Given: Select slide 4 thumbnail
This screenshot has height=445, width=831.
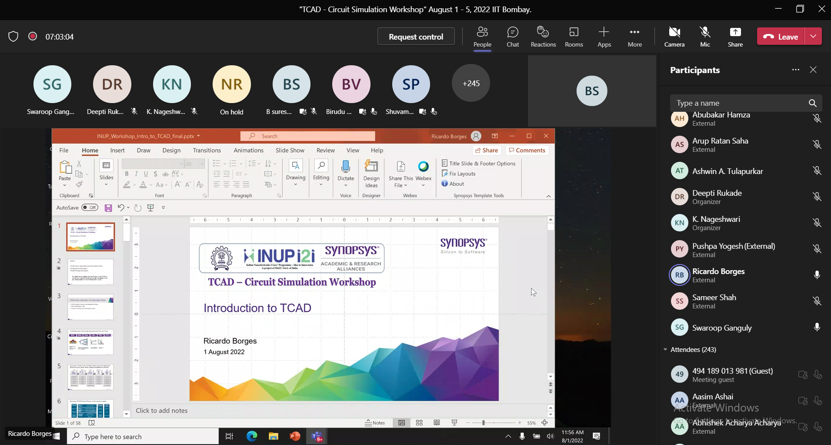Looking at the screenshot, I should (x=90, y=342).
